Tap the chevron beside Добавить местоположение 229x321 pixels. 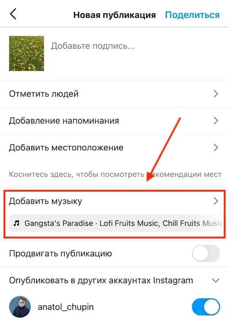216,147
